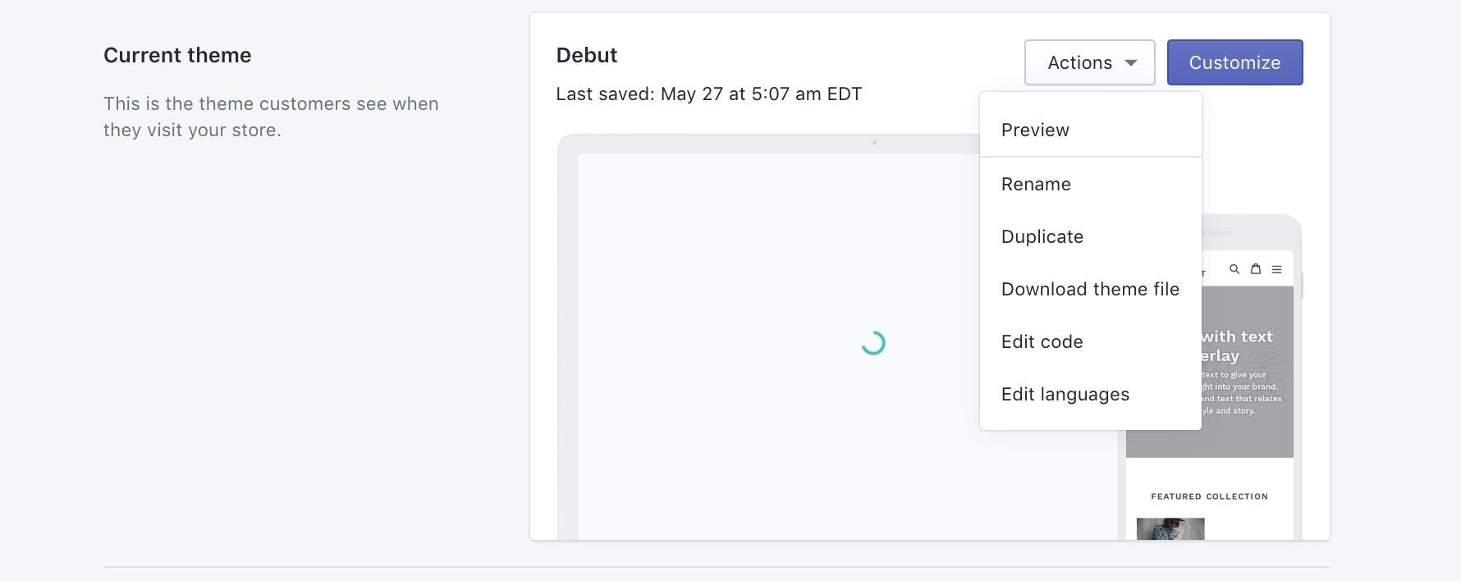Screen dimensions: 1461x581
Task: Open the hamburger menu in phone preview
Action: [1276, 268]
